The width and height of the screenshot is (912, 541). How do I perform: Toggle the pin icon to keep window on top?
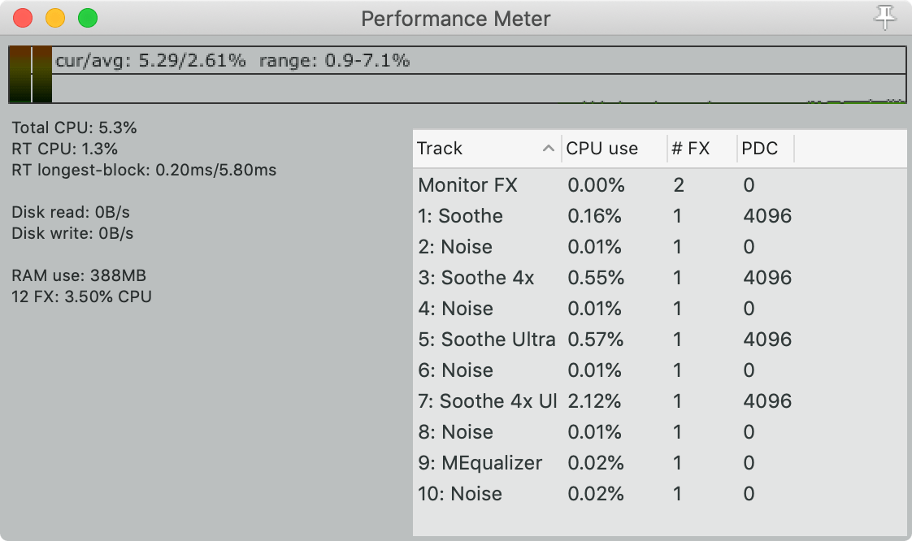(x=884, y=18)
